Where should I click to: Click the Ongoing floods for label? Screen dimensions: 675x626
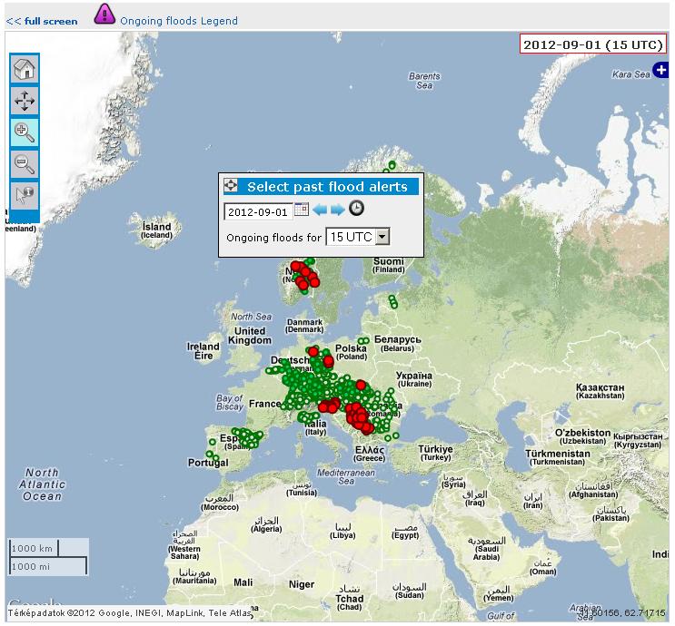[x=273, y=238]
